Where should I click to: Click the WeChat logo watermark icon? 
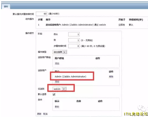click(142, 108)
